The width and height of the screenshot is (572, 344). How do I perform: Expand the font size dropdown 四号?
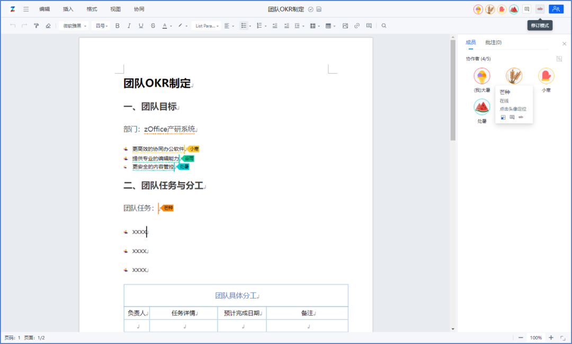[102, 25]
